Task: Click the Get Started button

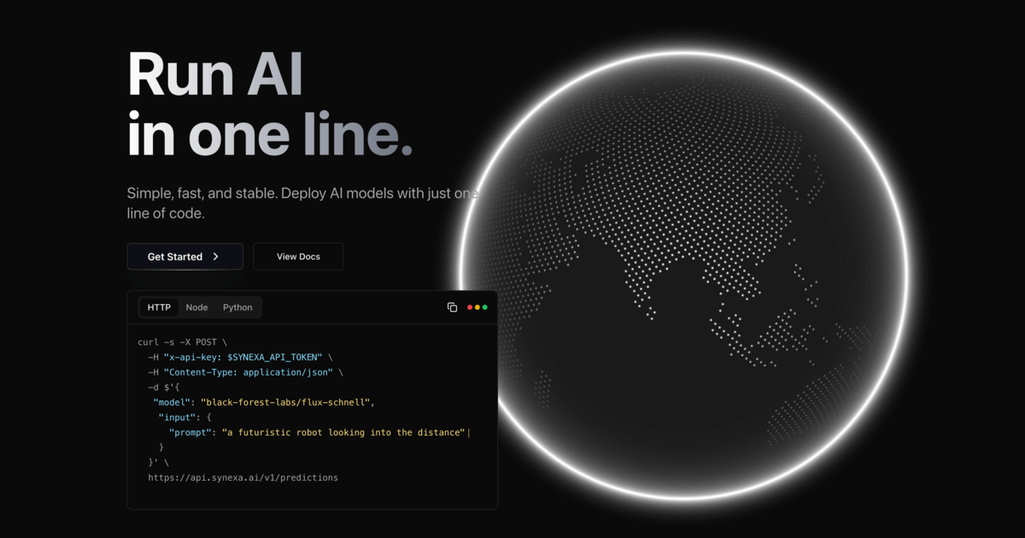Action: [x=184, y=256]
